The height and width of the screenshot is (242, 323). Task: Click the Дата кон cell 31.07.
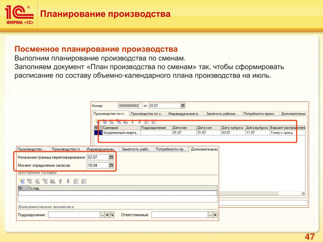(209, 133)
